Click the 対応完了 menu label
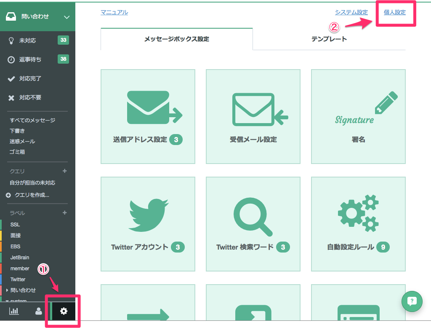 [30, 78]
